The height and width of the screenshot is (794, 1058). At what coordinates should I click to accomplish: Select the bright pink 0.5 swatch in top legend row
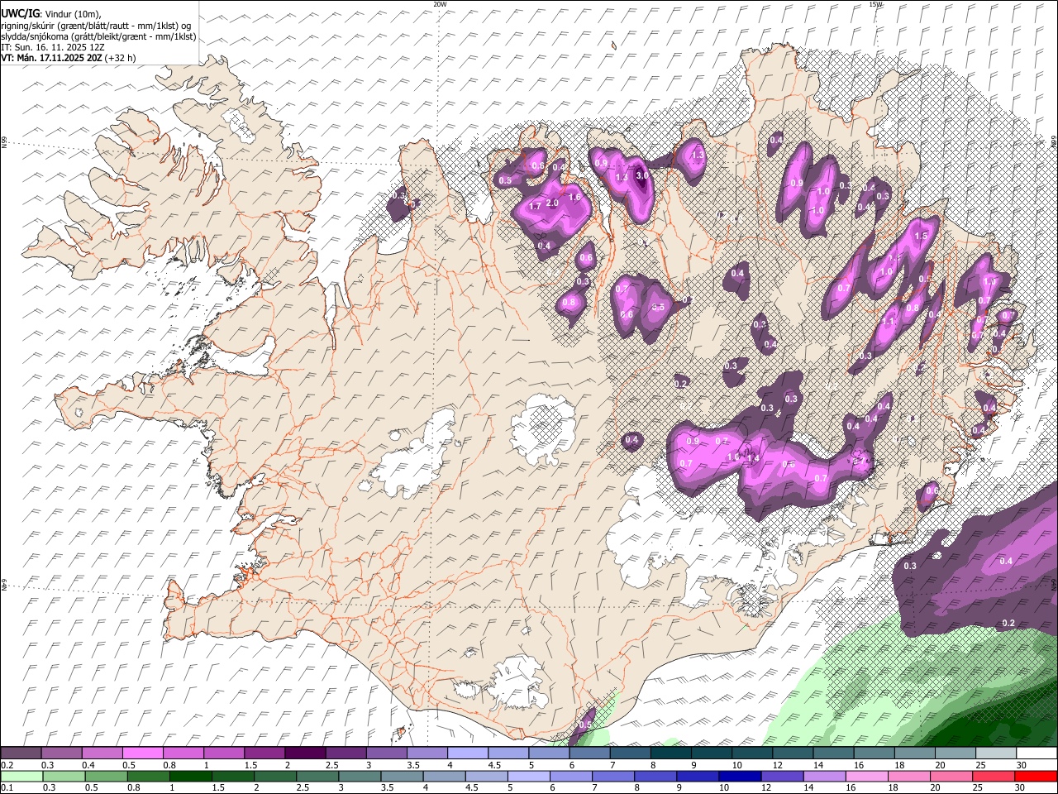(x=142, y=753)
